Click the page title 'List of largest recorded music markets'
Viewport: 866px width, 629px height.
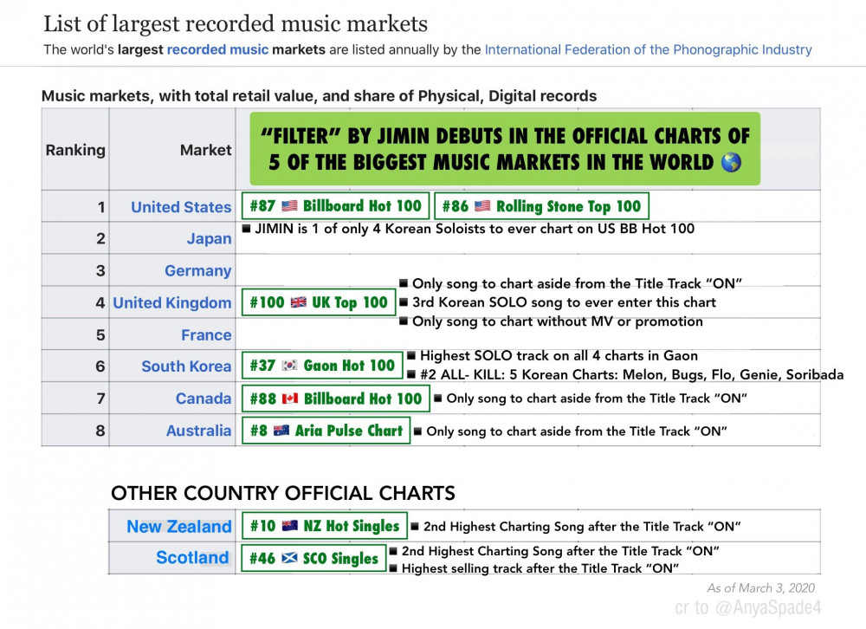236,23
